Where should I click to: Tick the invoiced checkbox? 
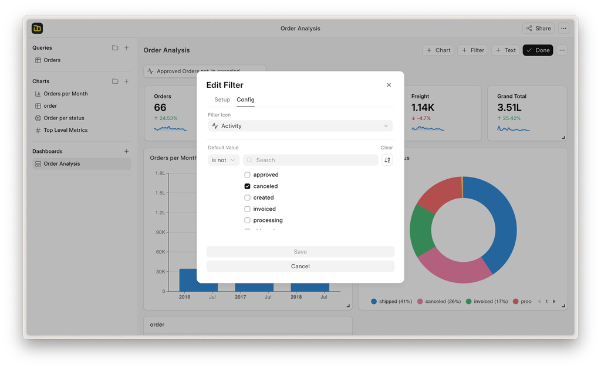pos(247,209)
